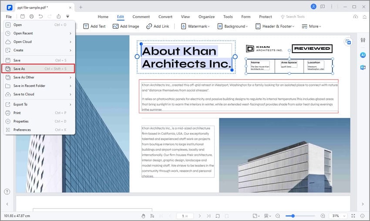Click the cloud upload icon
The width and height of the screenshot is (370, 221).
(355, 17)
